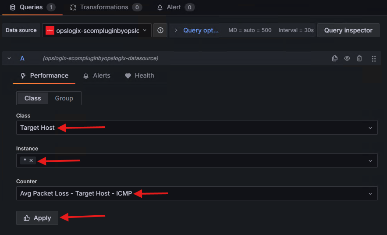This screenshot has height=235, width=387.
Task: Select the Class toggle option
Action: [33, 98]
